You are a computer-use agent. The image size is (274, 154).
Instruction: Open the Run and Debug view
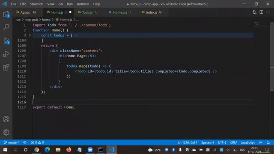(6, 54)
